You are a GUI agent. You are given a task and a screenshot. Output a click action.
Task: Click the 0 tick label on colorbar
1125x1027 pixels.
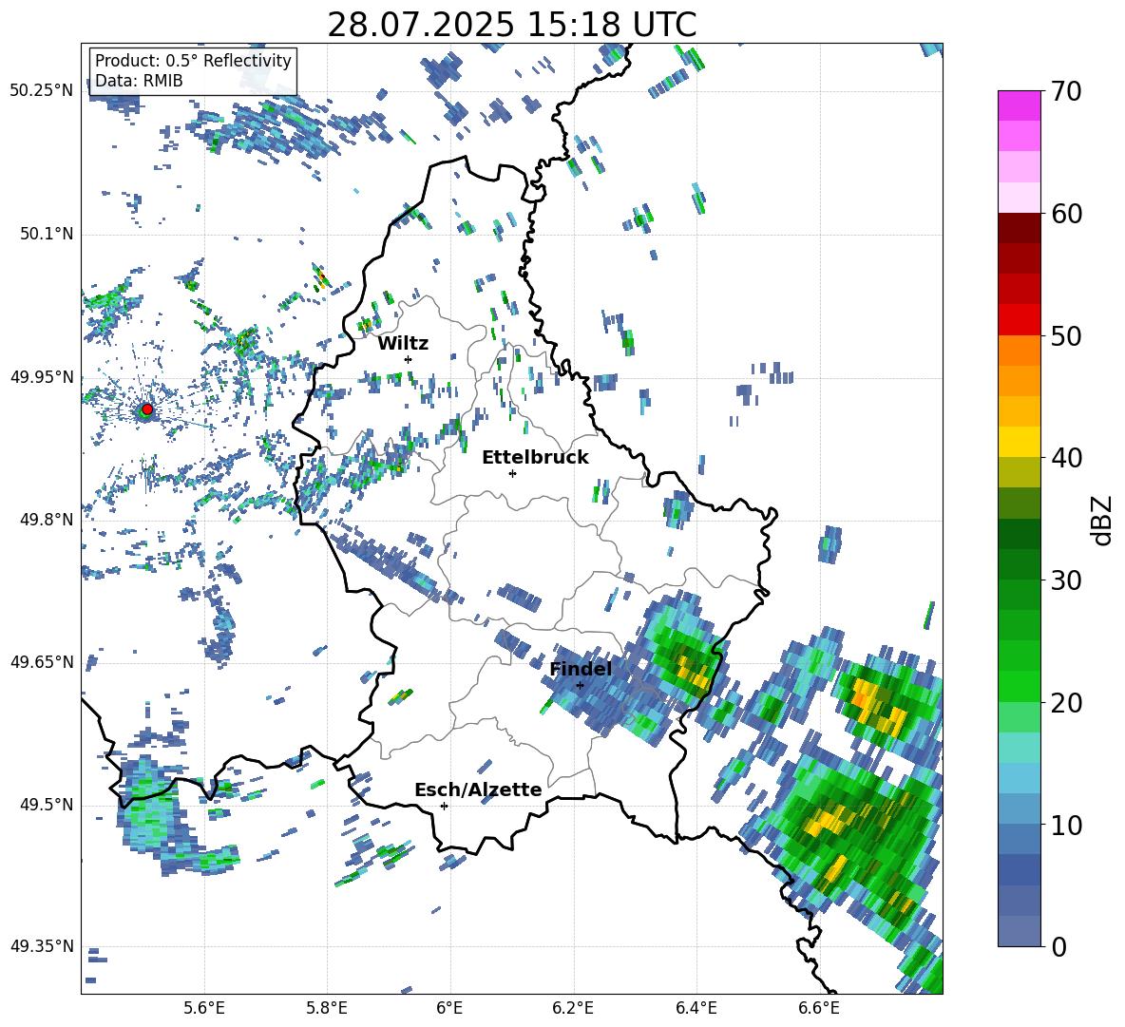[1058, 946]
